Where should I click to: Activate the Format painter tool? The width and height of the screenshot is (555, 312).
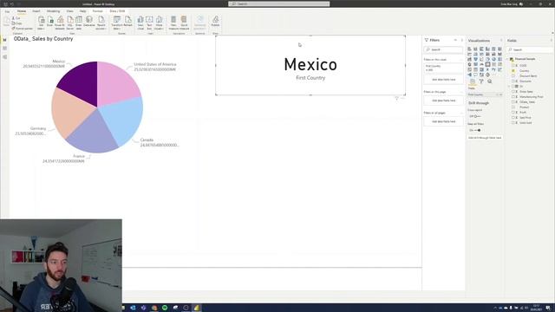tap(23, 29)
